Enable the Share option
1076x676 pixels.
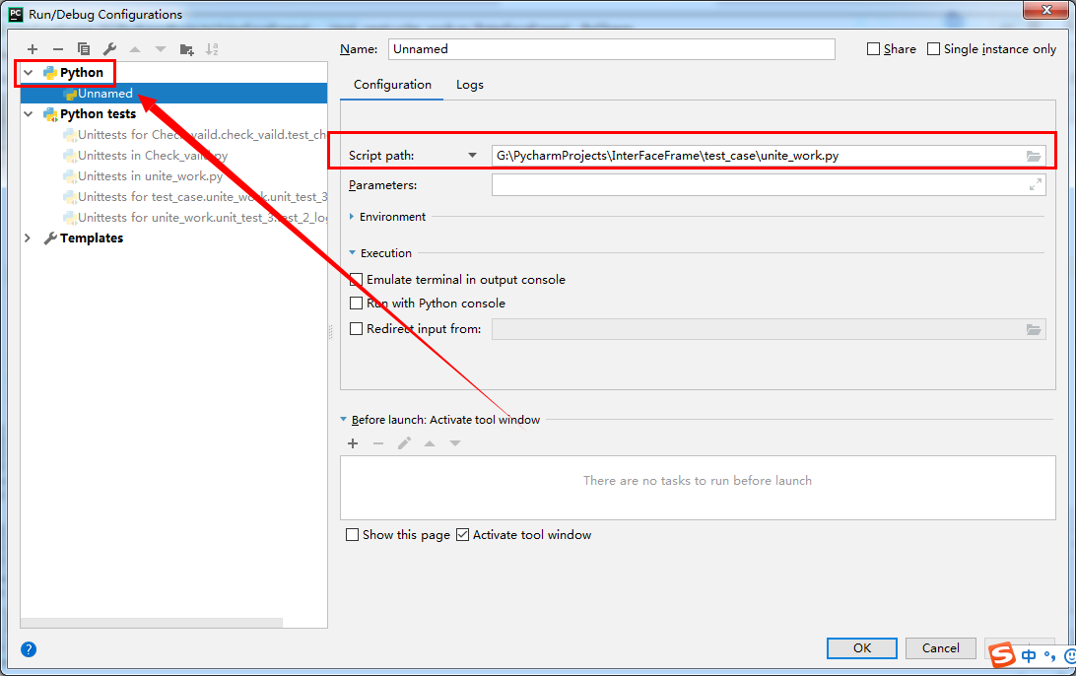tap(873, 48)
